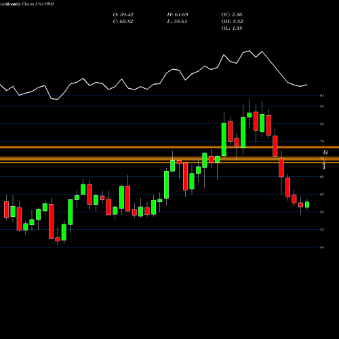
Task: Click the peak of the white indicator line
Action: pyautogui.click(x=250, y=51)
